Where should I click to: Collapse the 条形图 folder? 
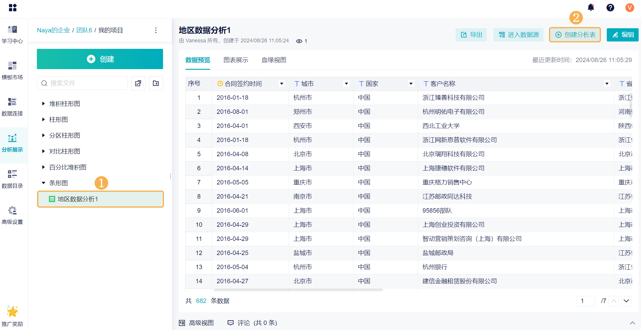(43, 183)
